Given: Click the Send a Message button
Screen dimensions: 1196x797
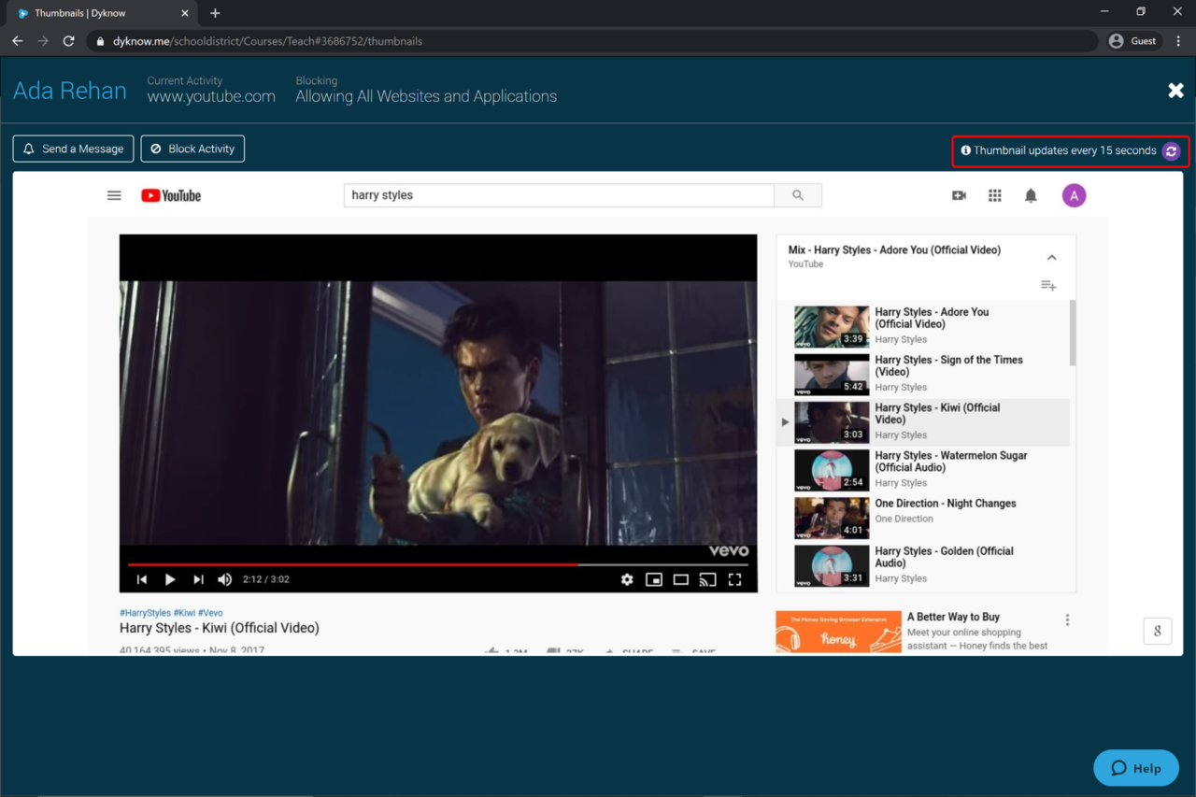Looking at the screenshot, I should click(73, 149).
